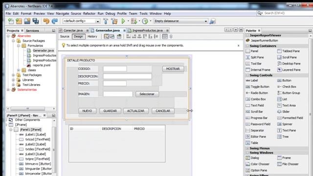The image size is (313, 176).
Task: Click Align Top in Row icon
Action: point(145,37)
